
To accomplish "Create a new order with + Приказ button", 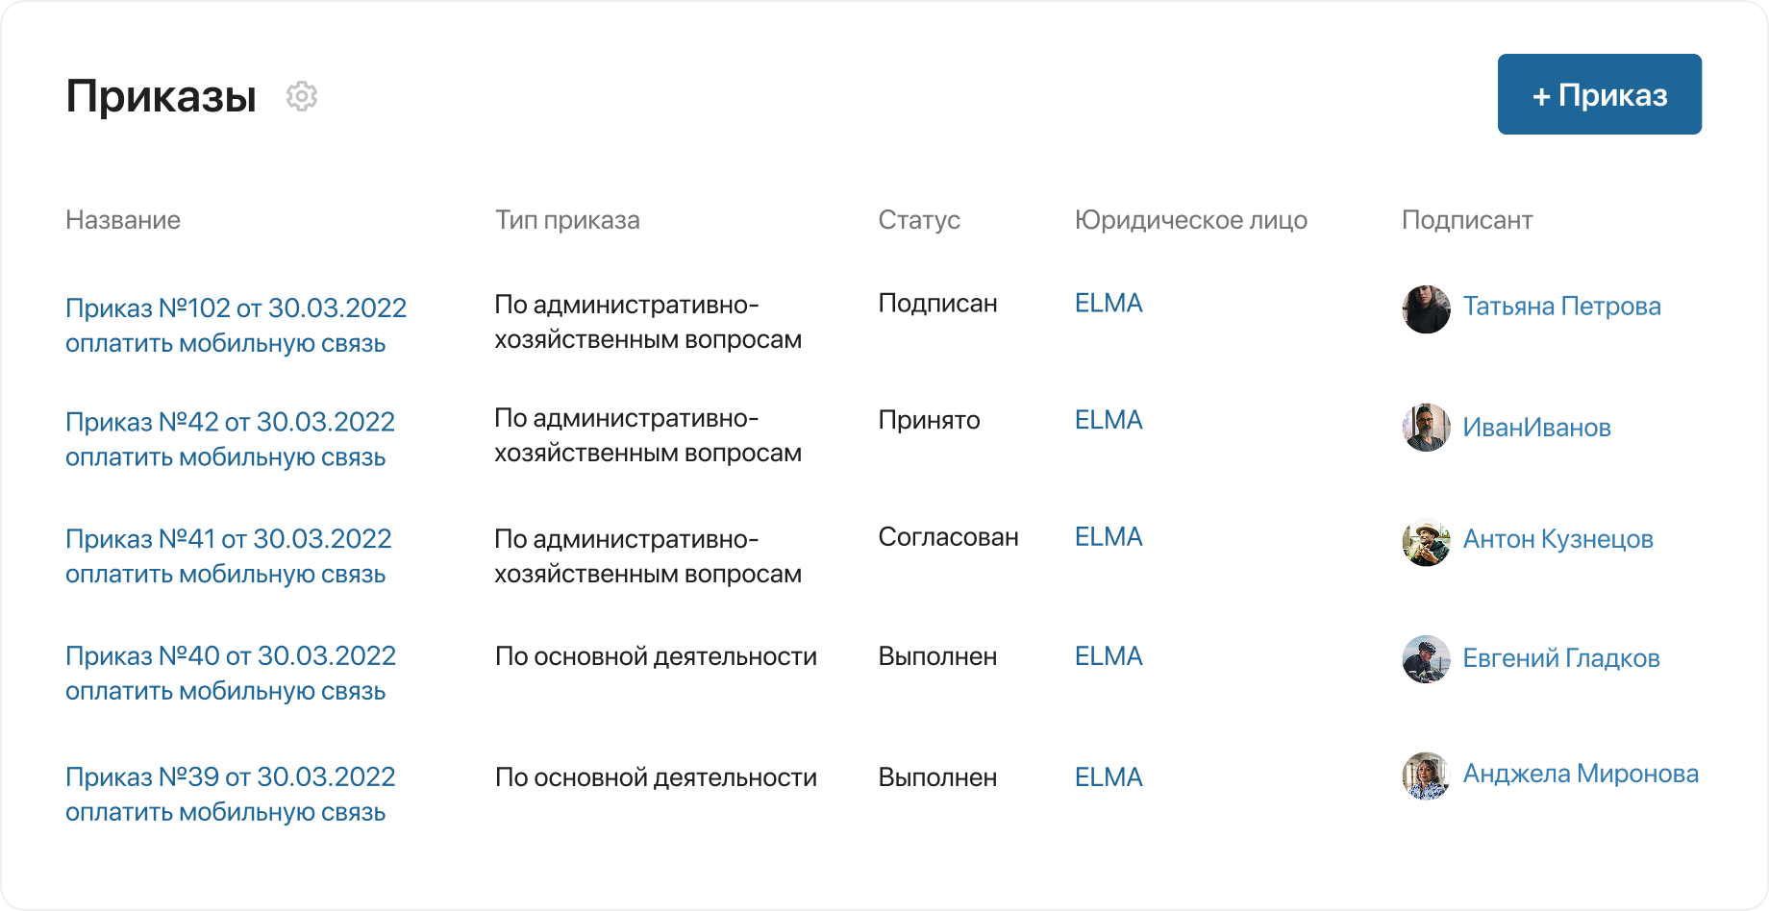I will (1599, 93).
